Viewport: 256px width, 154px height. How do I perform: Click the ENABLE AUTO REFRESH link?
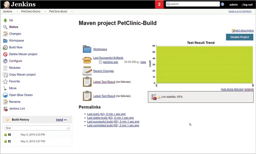pos(240,11)
